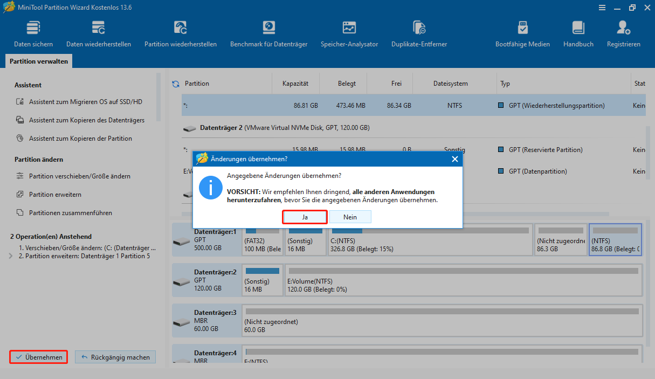This screenshot has height=379, width=655.
Task: Open the hamburger menu in title bar
Action: 602,8
